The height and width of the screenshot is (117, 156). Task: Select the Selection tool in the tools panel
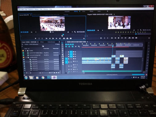62,43
